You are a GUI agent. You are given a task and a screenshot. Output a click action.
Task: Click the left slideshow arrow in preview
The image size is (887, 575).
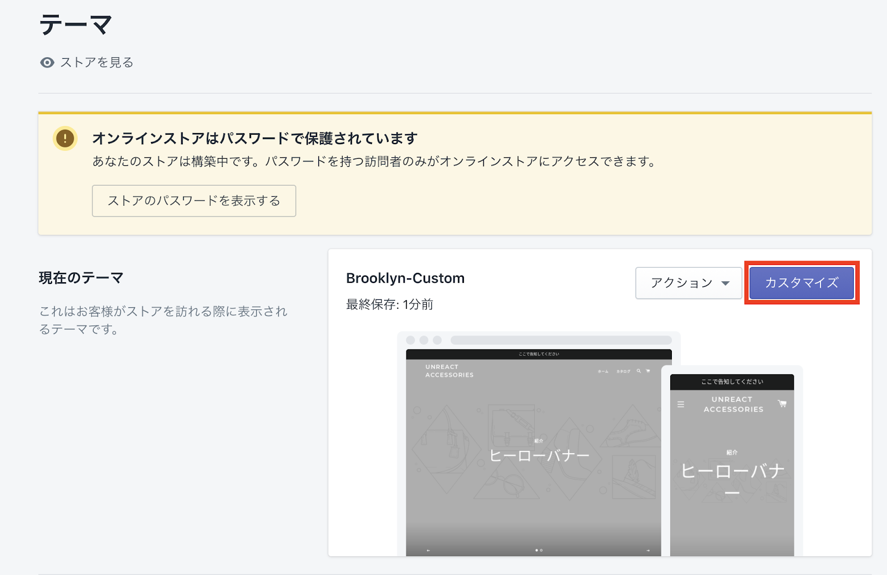click(x=428, y=551)
